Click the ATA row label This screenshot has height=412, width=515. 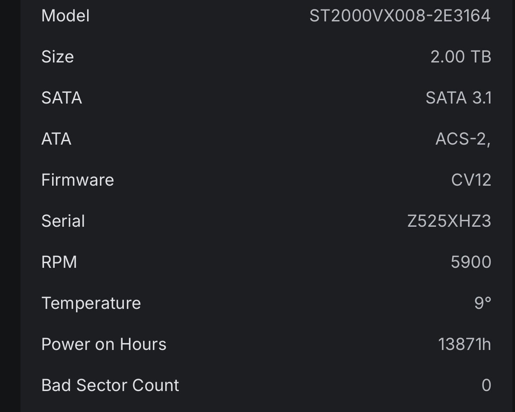tap(56, 139)
